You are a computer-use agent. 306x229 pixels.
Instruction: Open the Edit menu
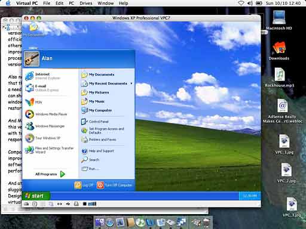coord(59,3)
